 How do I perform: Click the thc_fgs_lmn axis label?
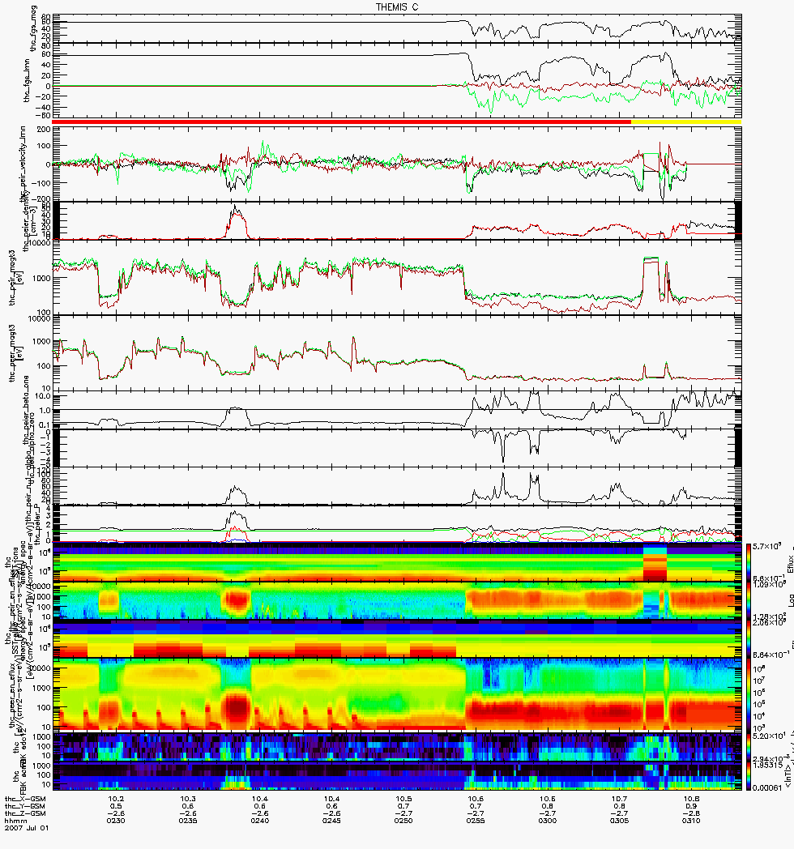(x=27, y=83)
